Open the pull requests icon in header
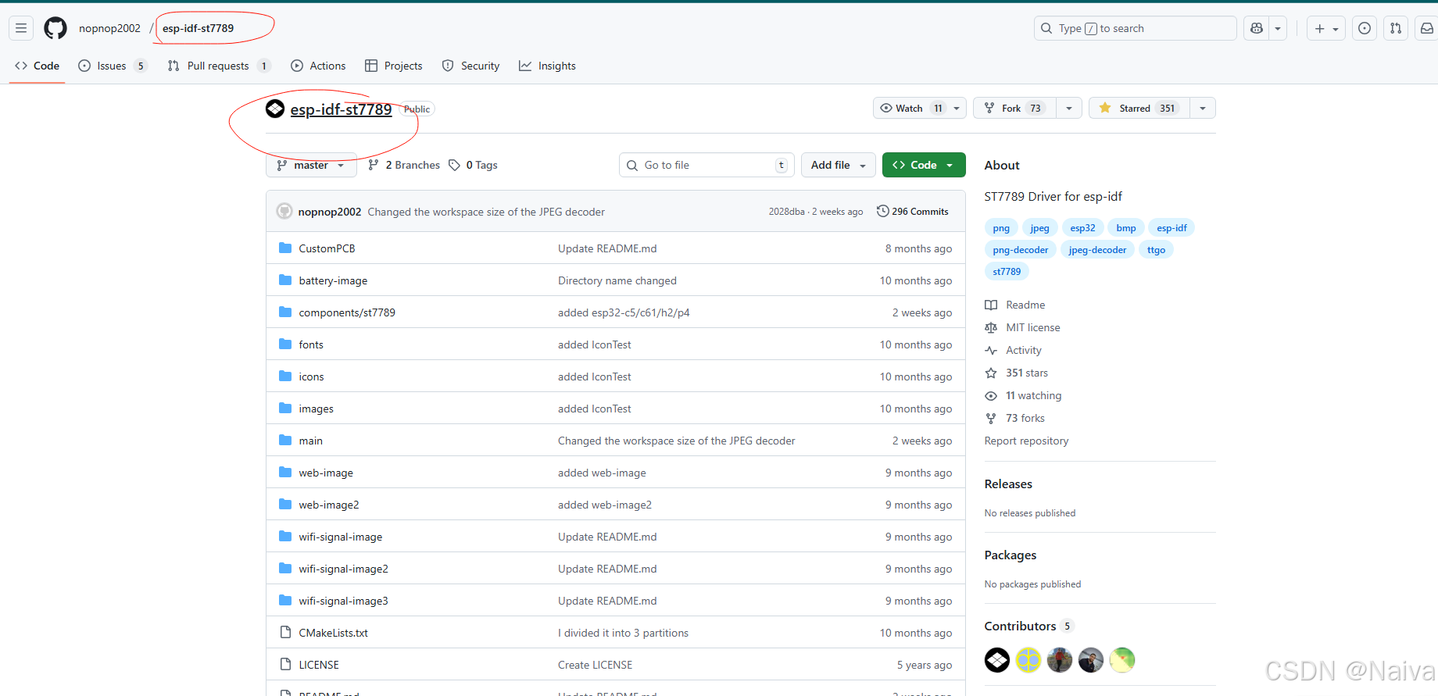The image size is (1438, 696). 1396,28
